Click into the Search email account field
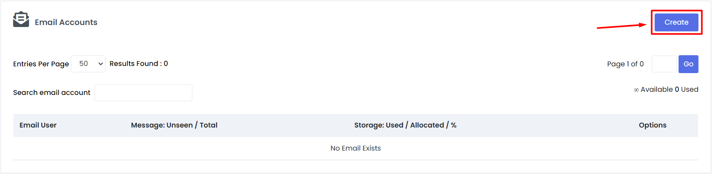Viewport: 712px width, 174px height. click(143, 93)
